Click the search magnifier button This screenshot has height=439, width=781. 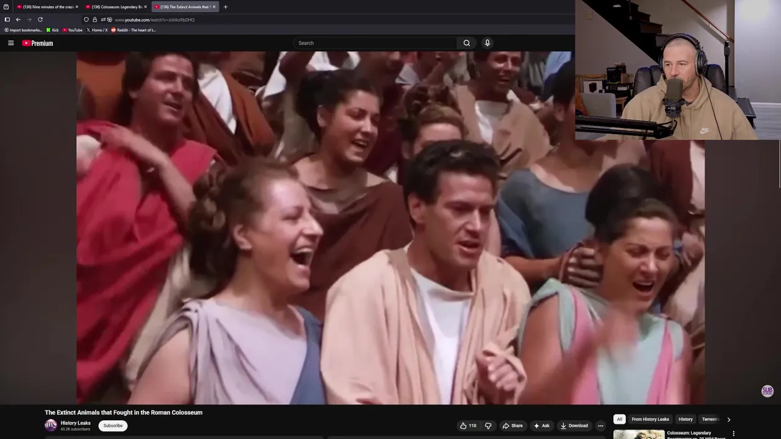tap(467, 43)
